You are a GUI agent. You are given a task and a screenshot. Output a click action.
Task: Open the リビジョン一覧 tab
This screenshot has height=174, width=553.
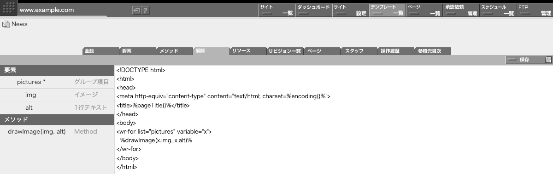(285, 51)
